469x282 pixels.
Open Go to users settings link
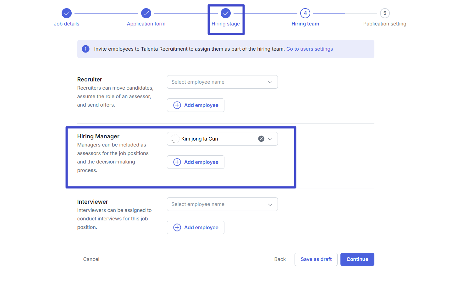click(309, 49)
